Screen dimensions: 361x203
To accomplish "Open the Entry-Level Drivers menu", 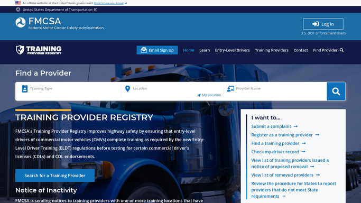I will pos(233,50).
